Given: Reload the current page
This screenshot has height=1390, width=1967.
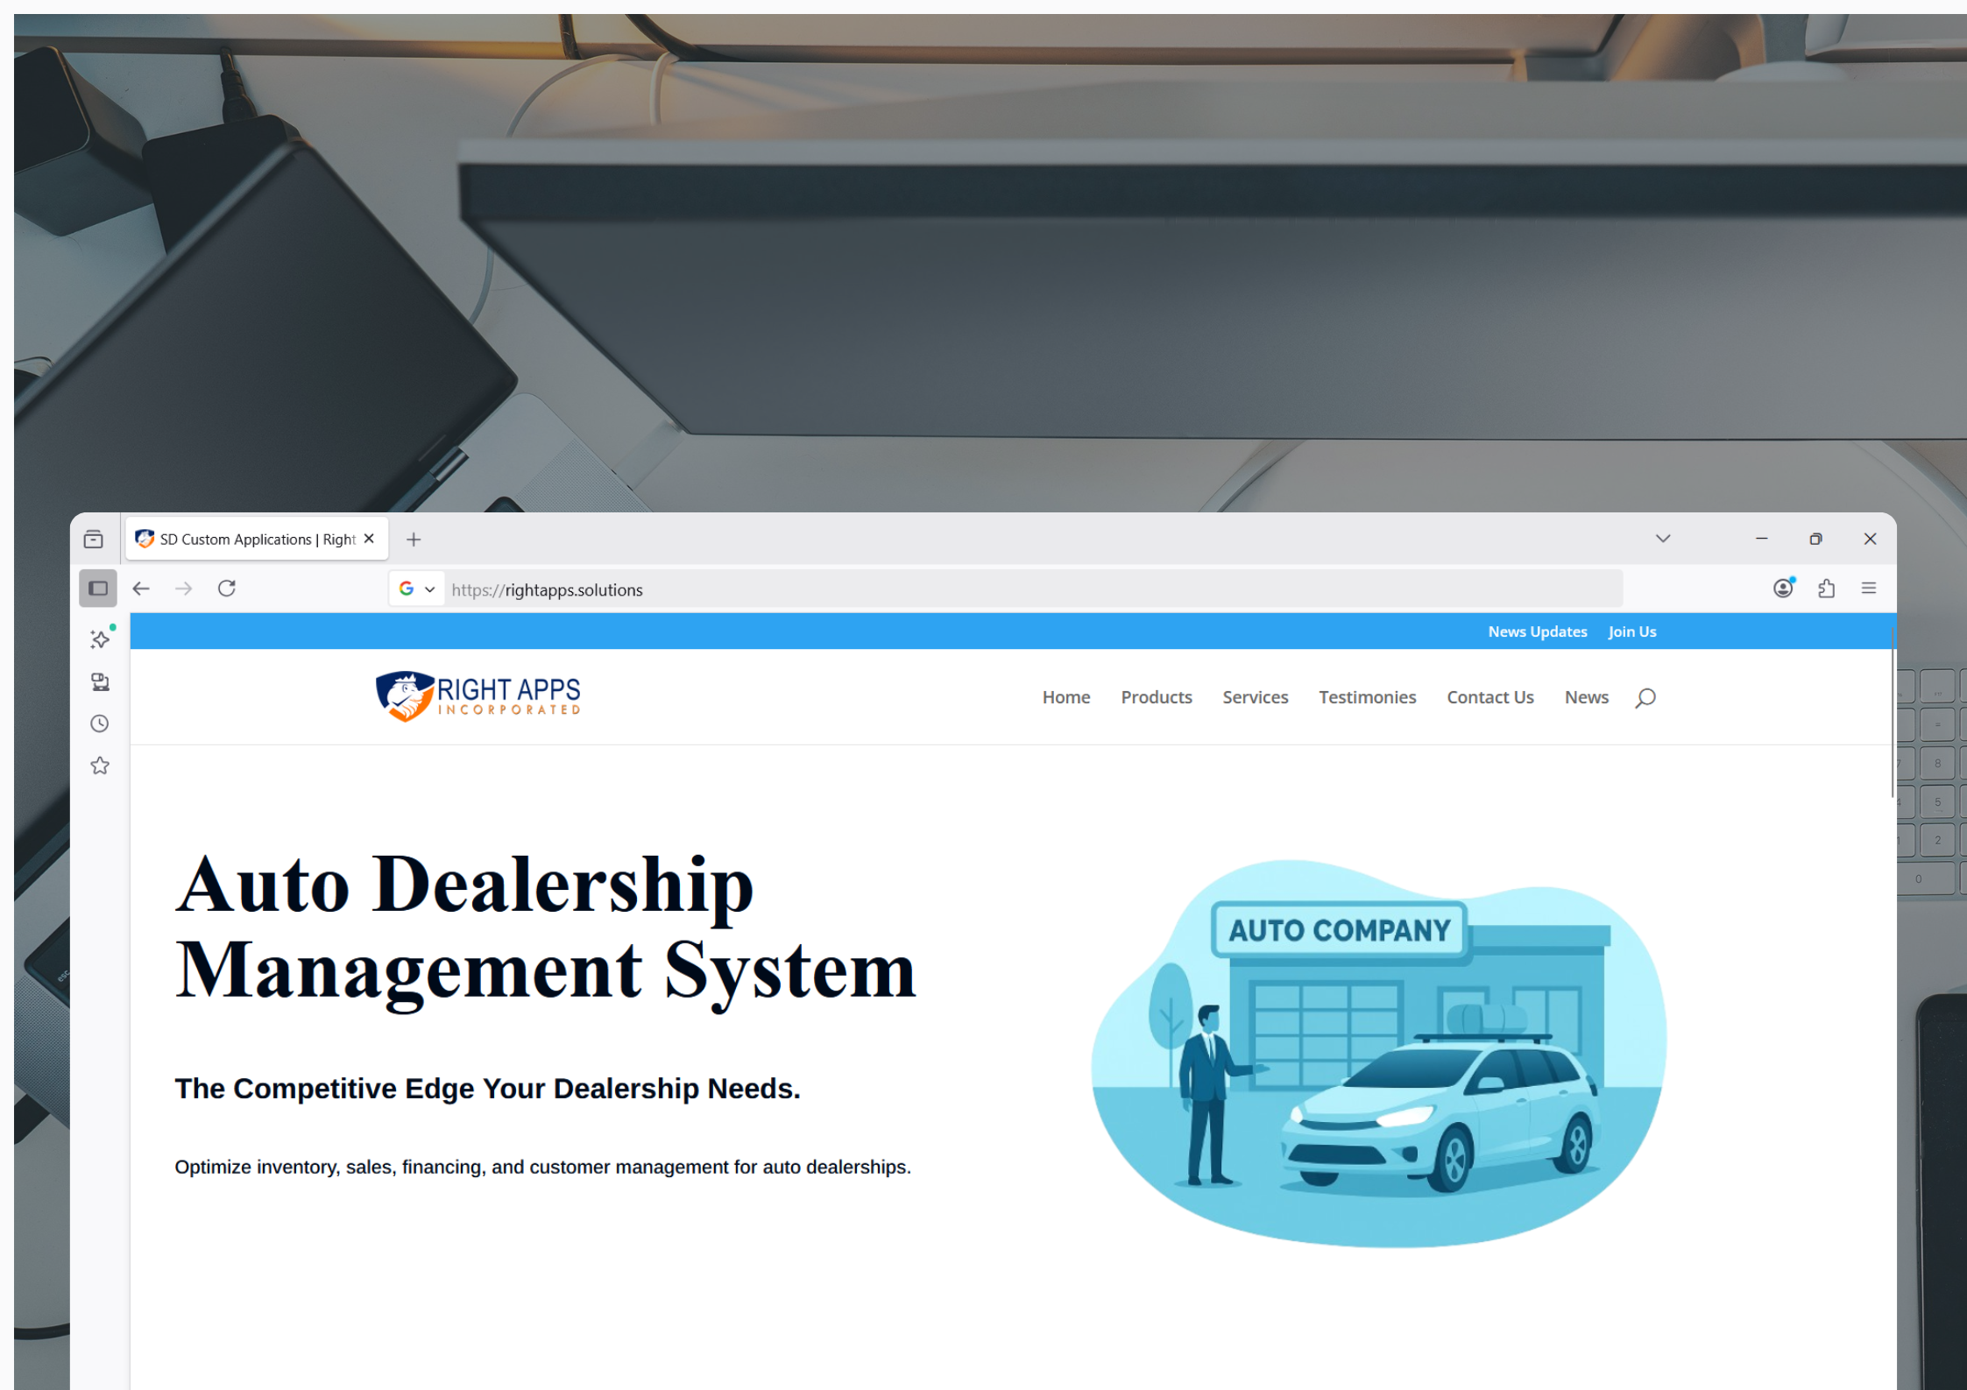Looking at the screenshot, I should click(x=227, y=589).
